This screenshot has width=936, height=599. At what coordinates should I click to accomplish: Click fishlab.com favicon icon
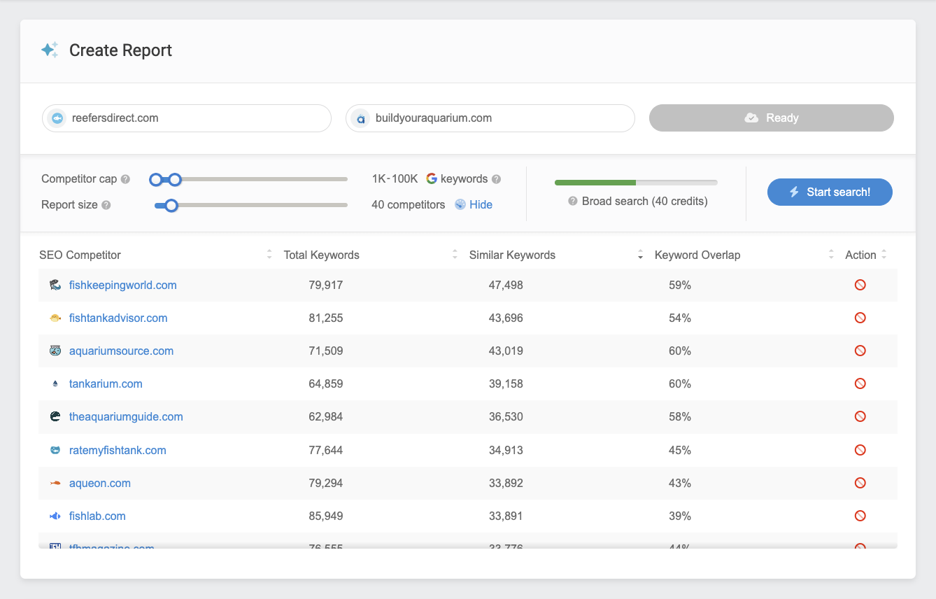pyautogui.click(x=55, y=516)
